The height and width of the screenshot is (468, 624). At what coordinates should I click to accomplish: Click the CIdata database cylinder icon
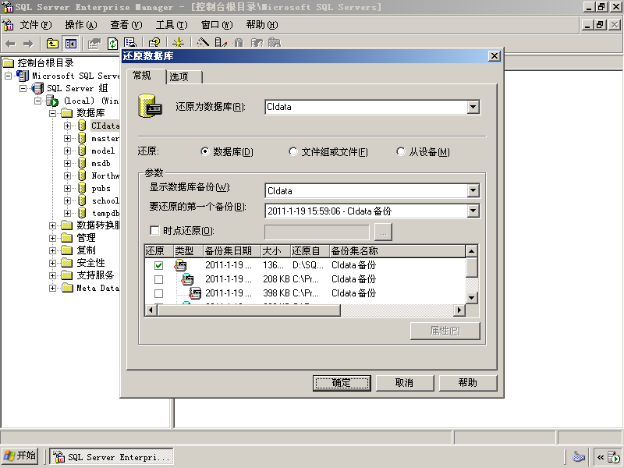click(82, 126)
